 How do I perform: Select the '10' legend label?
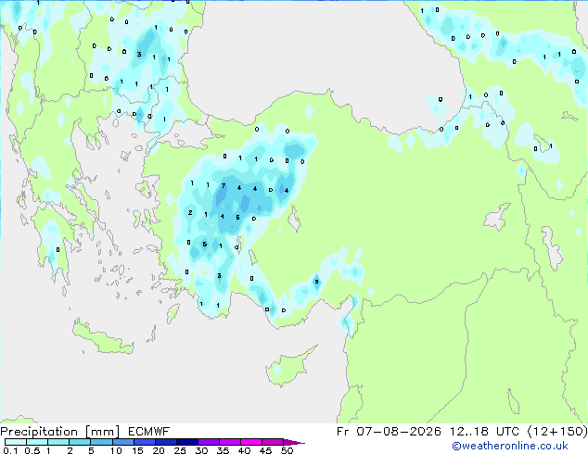coord(116,450)
